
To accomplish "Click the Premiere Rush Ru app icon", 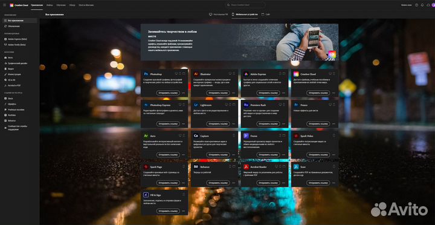I will [246, 105].
